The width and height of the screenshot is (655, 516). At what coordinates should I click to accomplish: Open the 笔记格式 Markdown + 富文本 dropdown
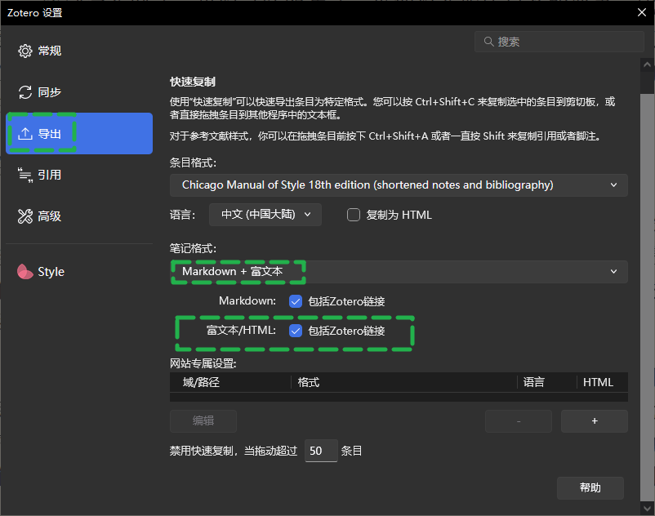pyautogui.click(x=399, y=272)
